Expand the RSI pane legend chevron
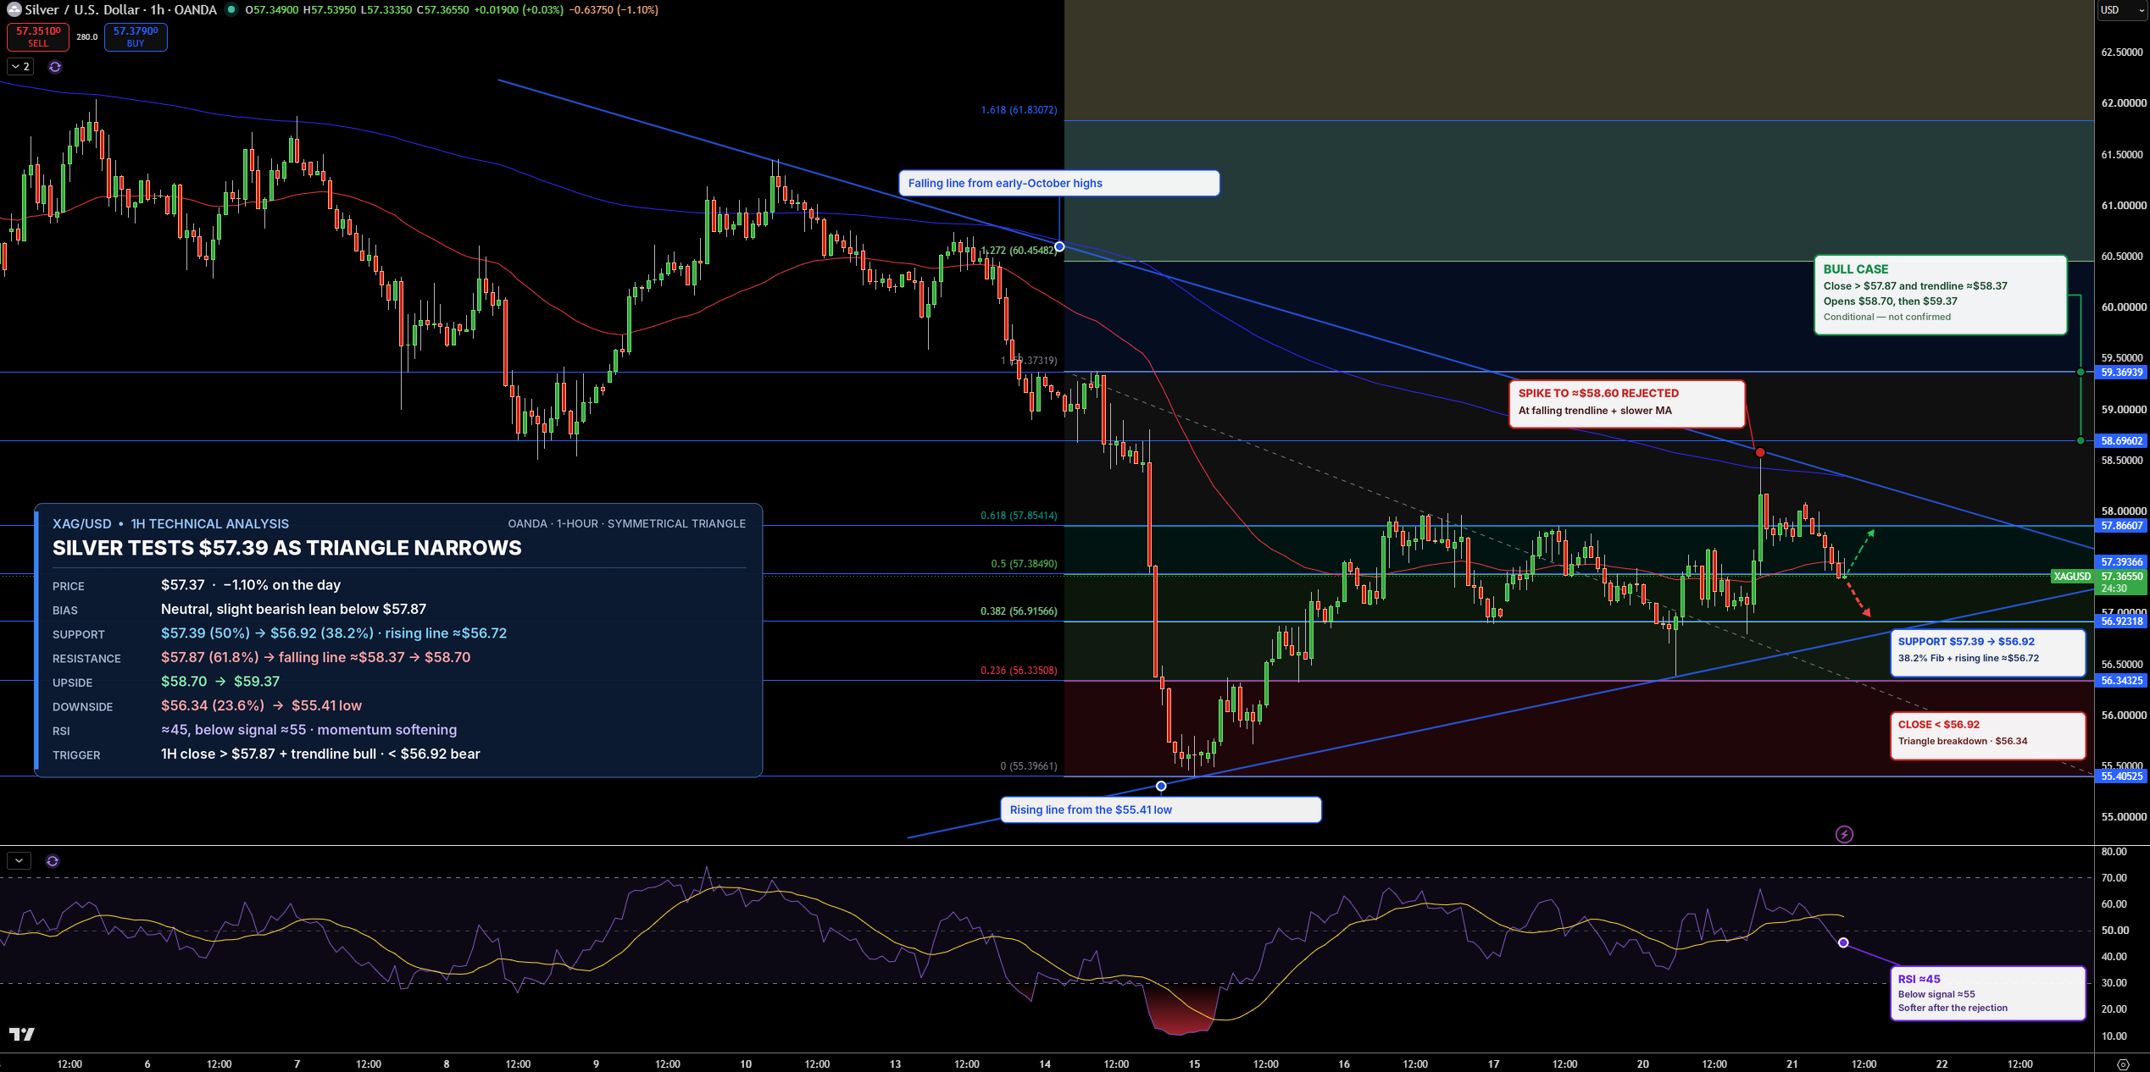Viewport: 2150px width, 1072px height. (x=19, y=861)
